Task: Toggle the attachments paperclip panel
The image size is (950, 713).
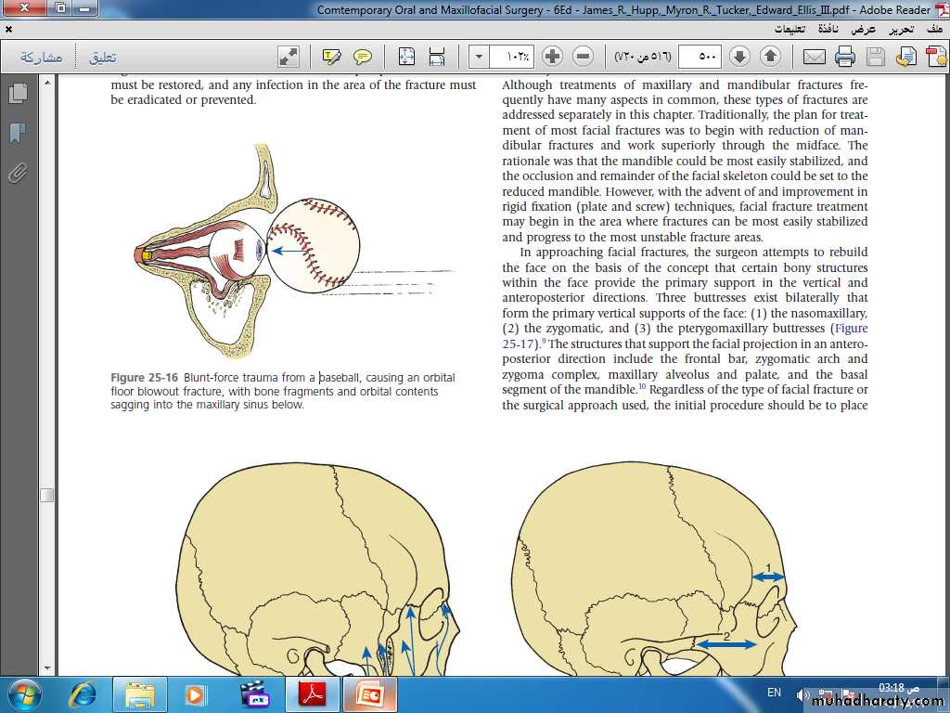Action: click(x=17, y=173)
